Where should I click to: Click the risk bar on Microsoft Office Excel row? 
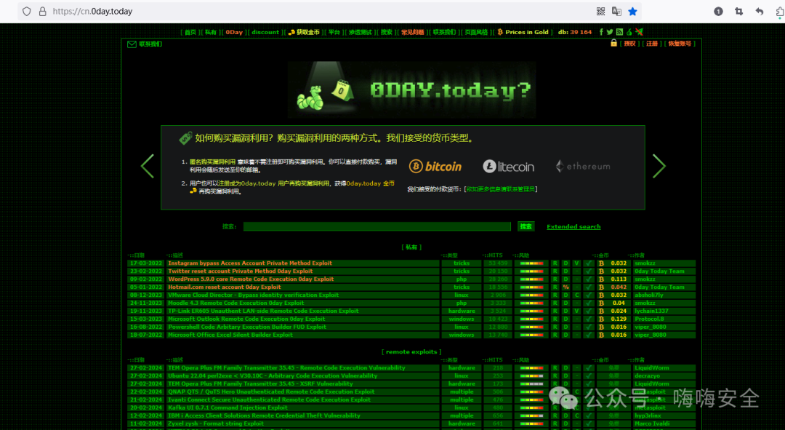click(x=531, y=335)
